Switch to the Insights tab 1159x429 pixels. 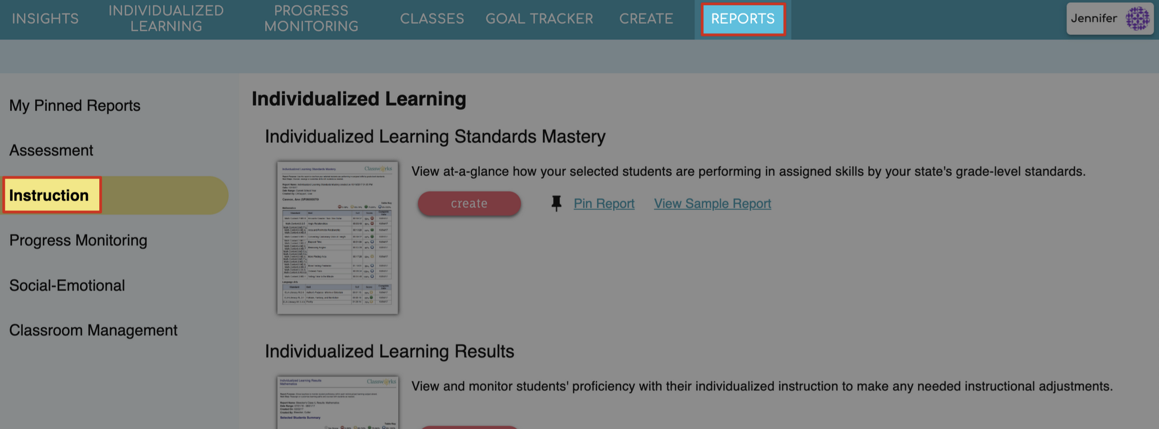point(44,19)
